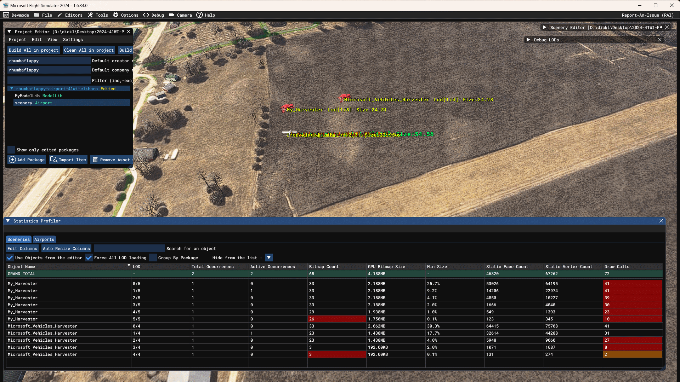This screenshot has width=680, height=382.
Task: Enable Show only edited packages checkbox
Action: pos(11,150)
